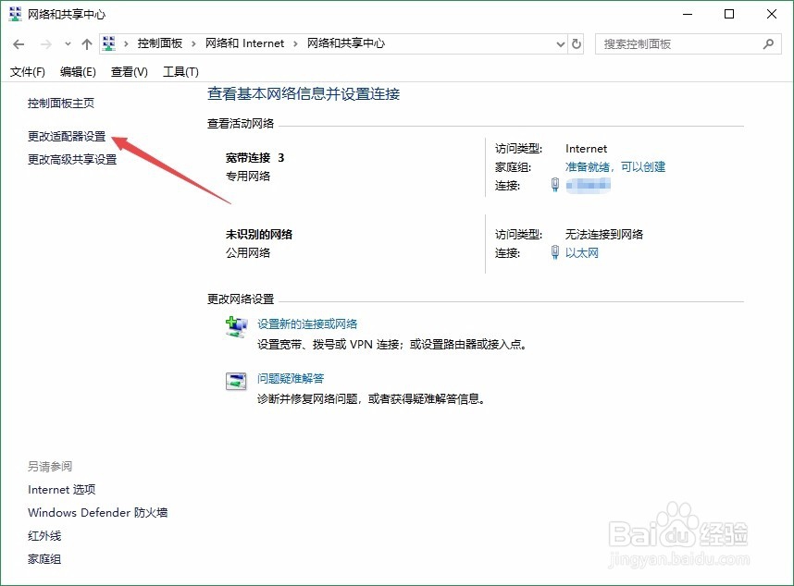Open 更改适配器设置 in the sidebar

click(67, 136)
